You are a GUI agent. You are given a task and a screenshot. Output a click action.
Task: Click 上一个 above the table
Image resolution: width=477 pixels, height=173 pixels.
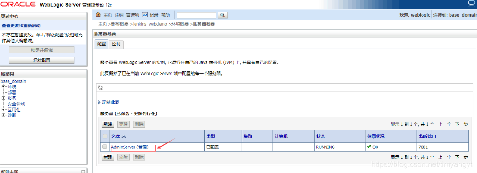coord(445,124)
